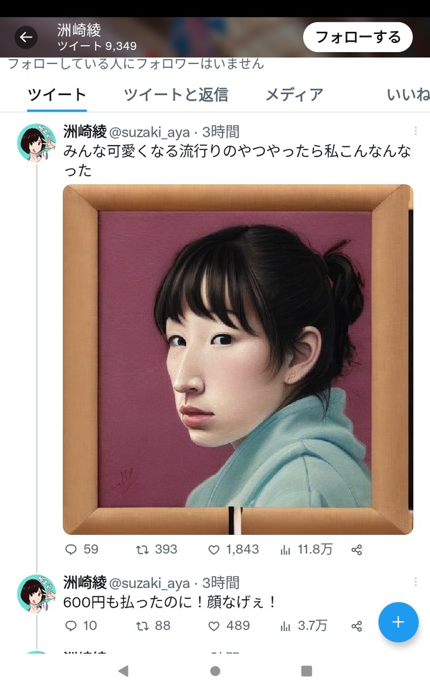This screenshot has height=688, width=430.
Task: Open more options on first tweet
Action: coord(415,131)
